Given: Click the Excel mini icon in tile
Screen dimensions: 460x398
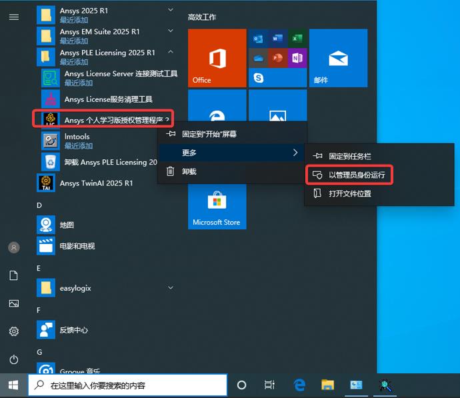Looking at the screenshot, I should coord(297,39).
